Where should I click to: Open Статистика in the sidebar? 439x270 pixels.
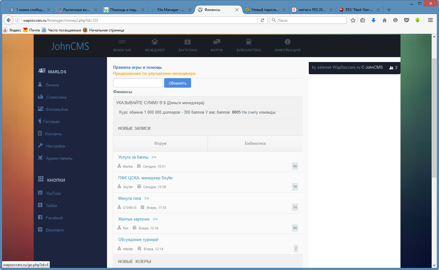(x=56, y=97)
